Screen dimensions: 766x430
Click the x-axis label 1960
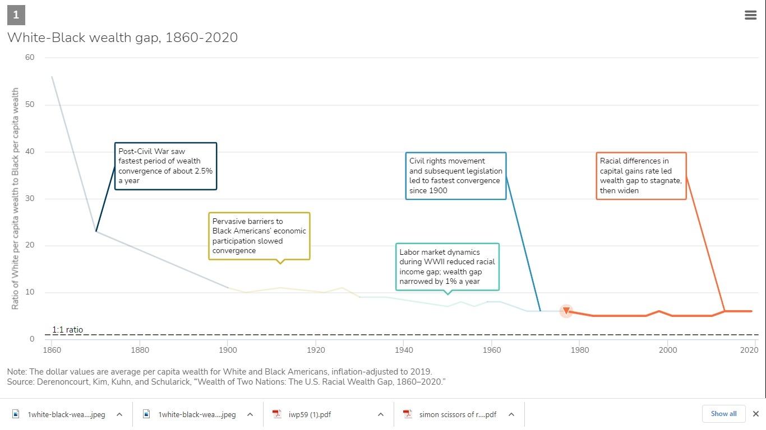[x=492, y=350]
